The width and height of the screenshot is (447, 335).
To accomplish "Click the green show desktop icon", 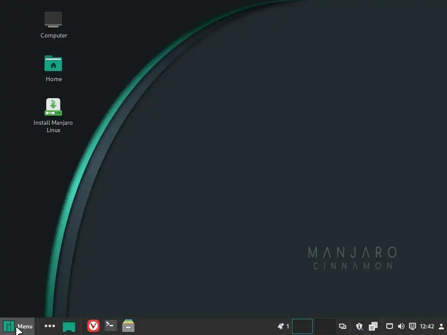I will [x=69, y=326].
